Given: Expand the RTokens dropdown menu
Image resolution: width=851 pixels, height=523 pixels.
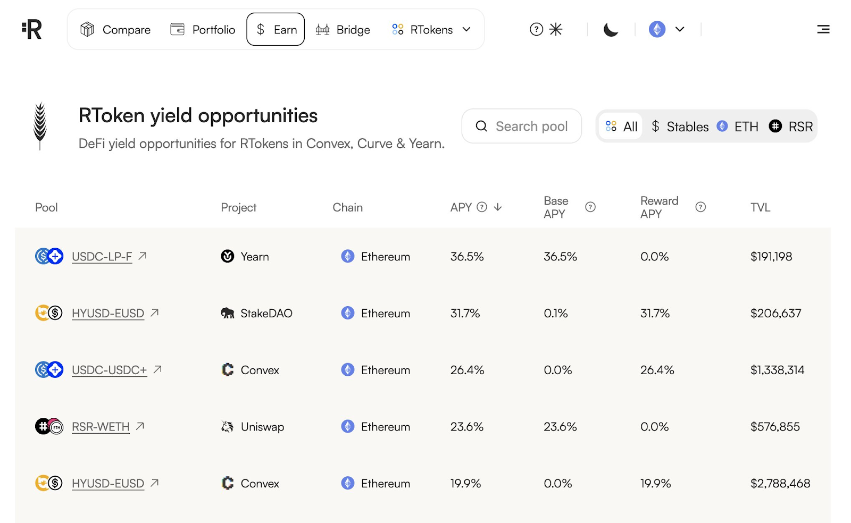Looking at the screenshot, I should [431, 30].
